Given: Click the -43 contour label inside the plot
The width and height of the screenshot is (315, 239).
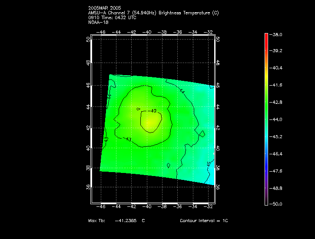Looking at the screenshot, I should pyautogui.click(x=128, y=139).
